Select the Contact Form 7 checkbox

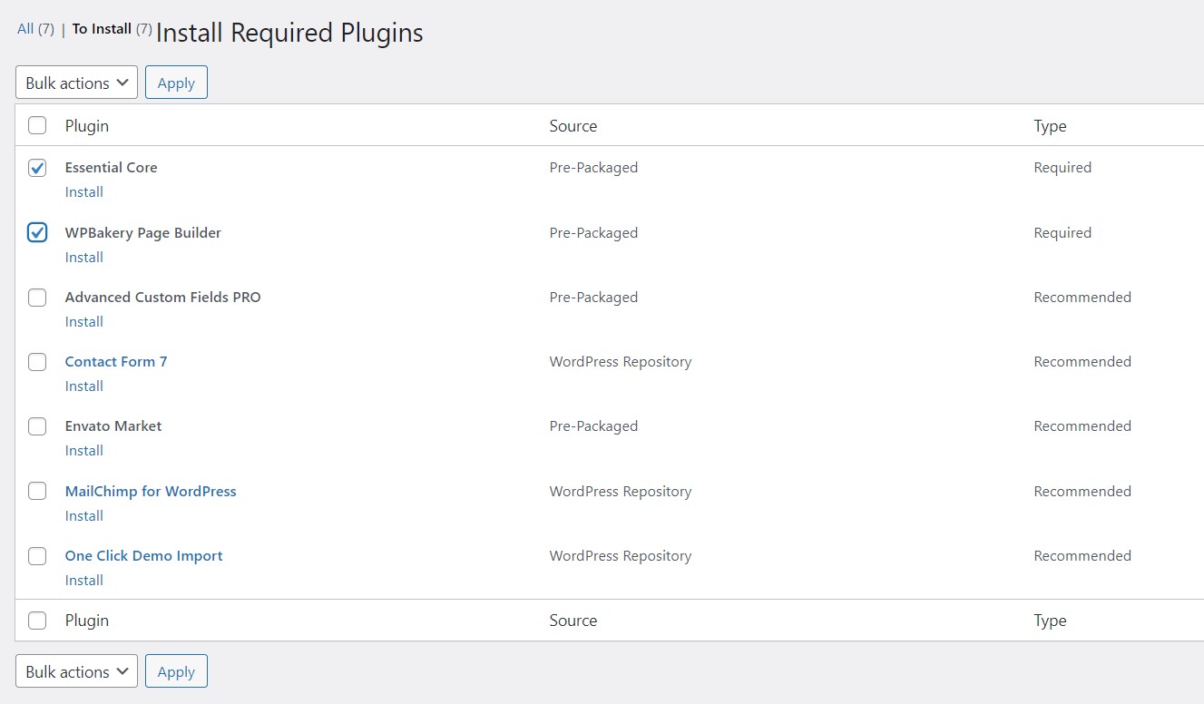pyautogui.click(x=37, y=362)
